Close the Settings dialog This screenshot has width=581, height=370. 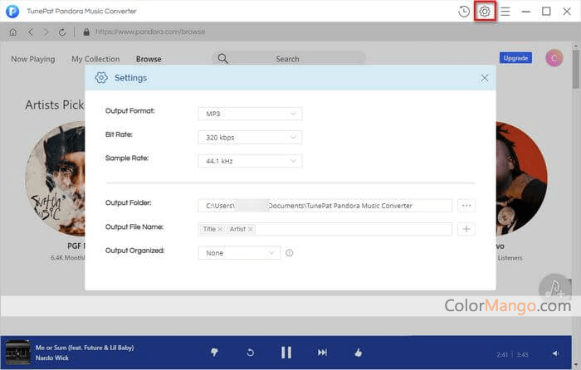coord(485,78)
